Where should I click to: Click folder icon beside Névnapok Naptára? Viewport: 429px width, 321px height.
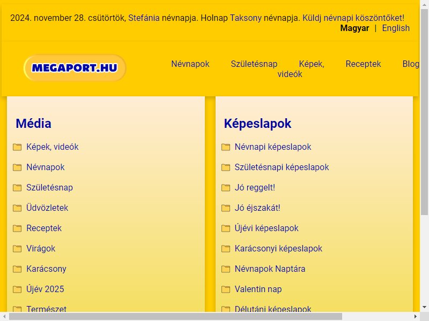[226, 269]
